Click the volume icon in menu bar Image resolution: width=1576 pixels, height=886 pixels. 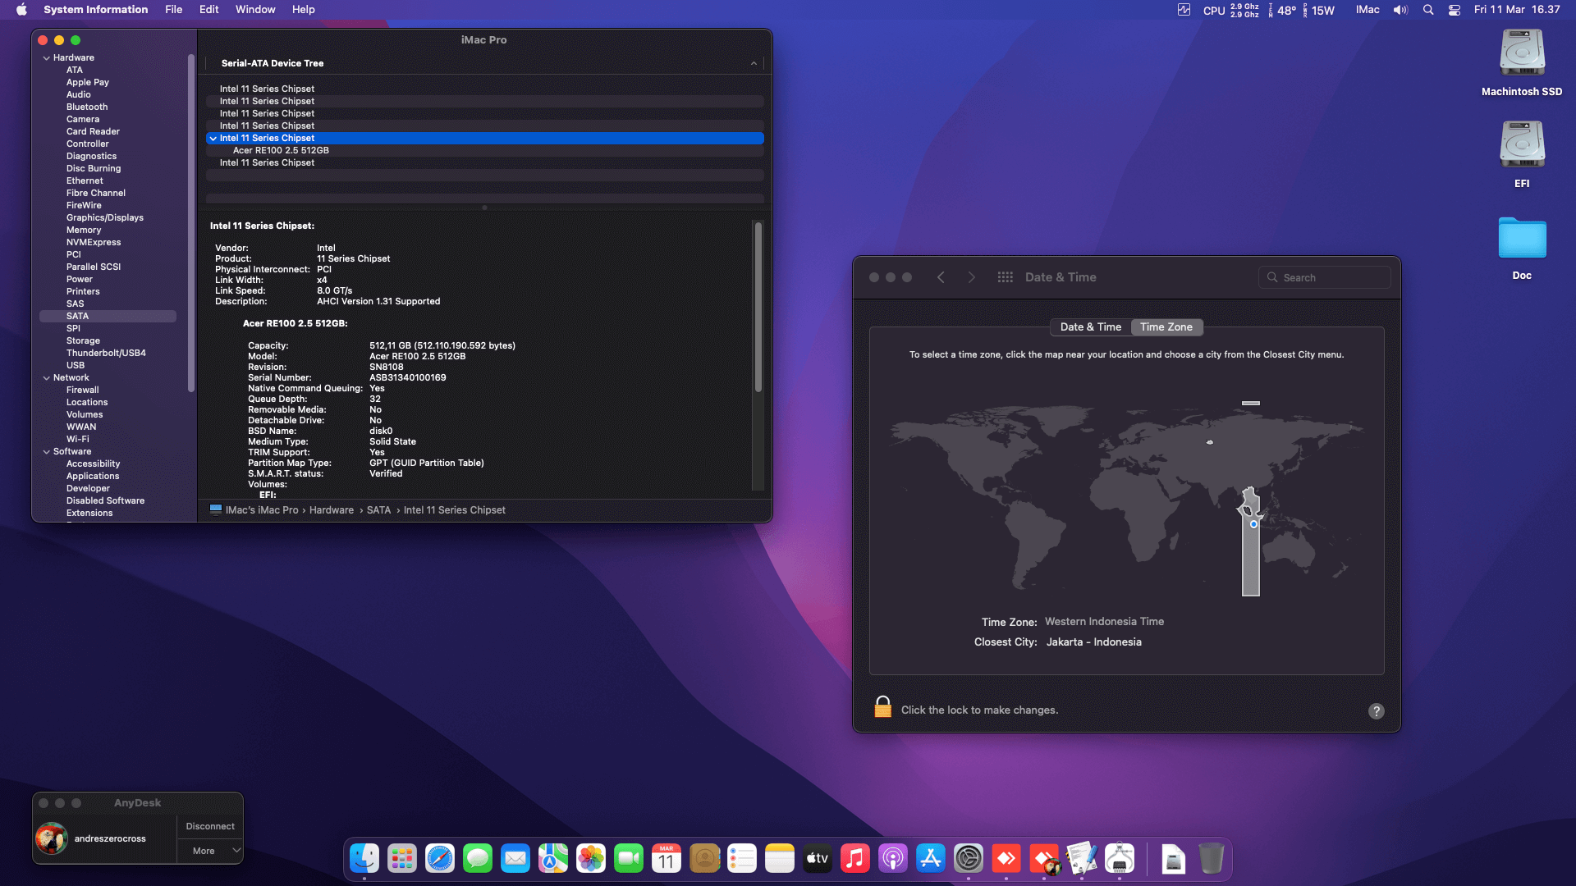(1400, 10)
